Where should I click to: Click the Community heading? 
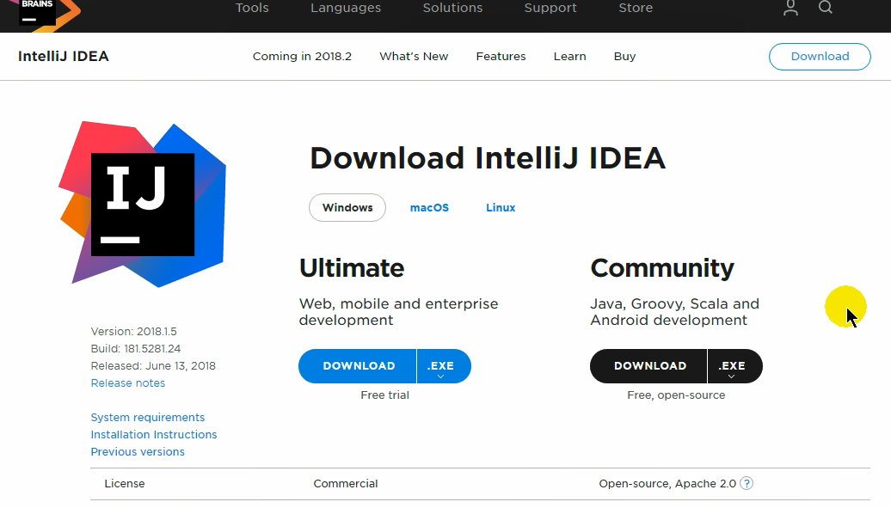662,268
